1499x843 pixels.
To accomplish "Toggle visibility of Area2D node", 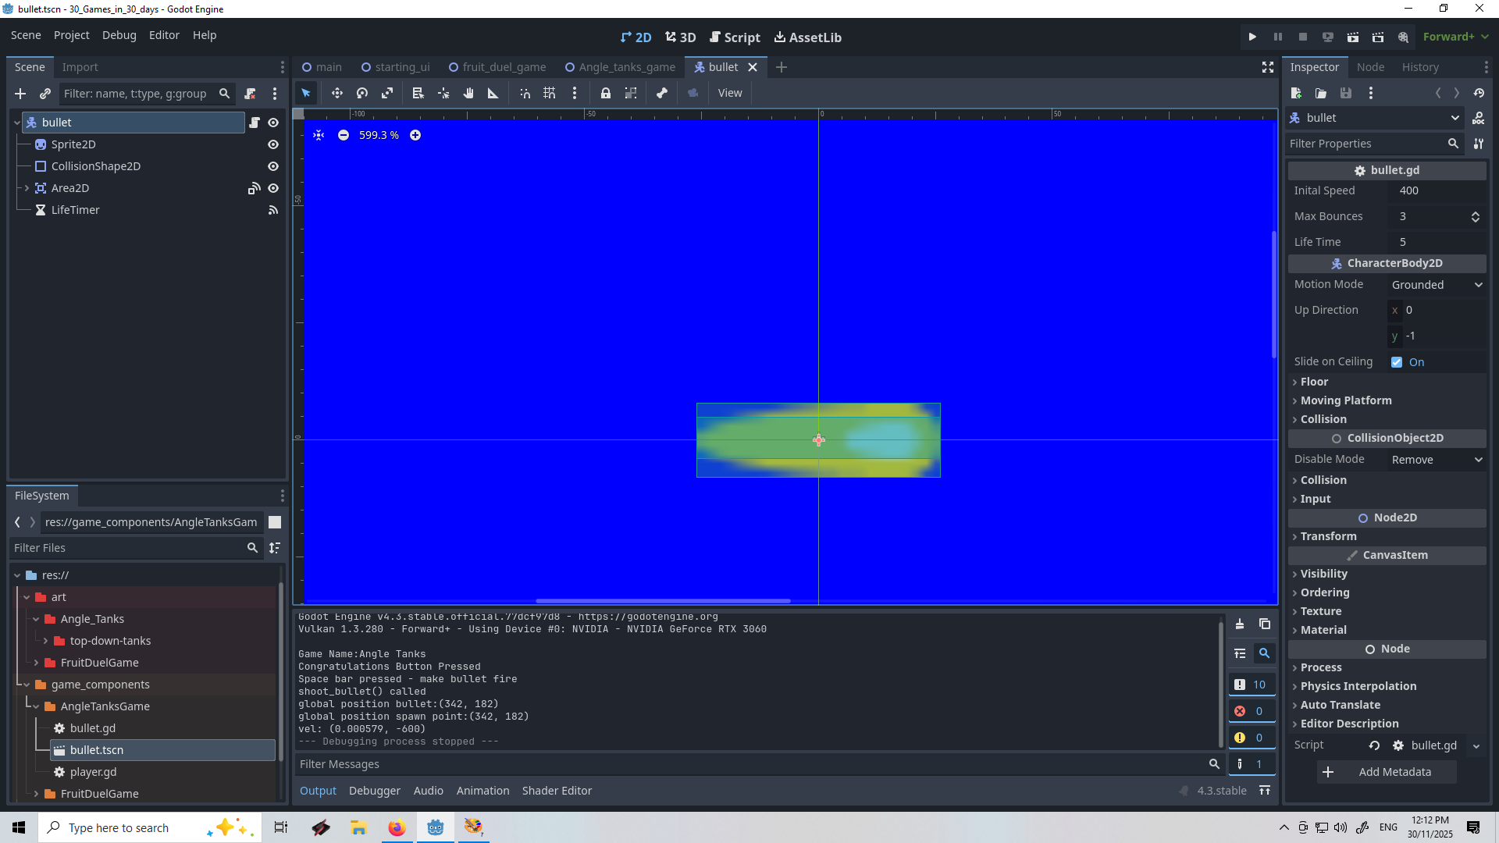I will (273, 188).
